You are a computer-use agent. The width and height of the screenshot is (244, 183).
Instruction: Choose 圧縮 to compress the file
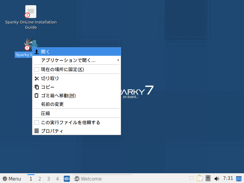pyautogui.click(x=77, y=113)
